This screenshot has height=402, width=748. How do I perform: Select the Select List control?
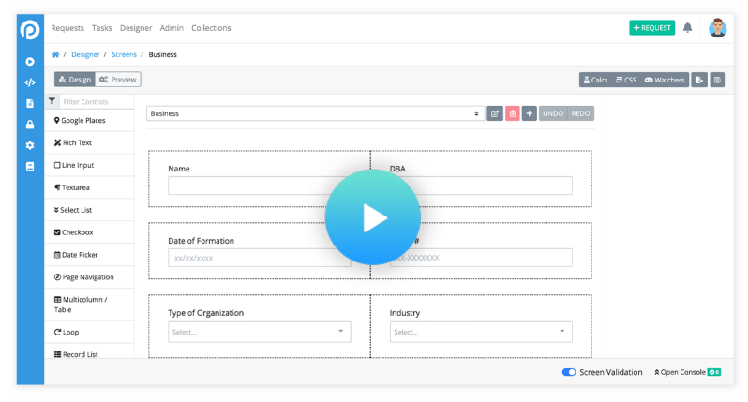coord(89,210)
